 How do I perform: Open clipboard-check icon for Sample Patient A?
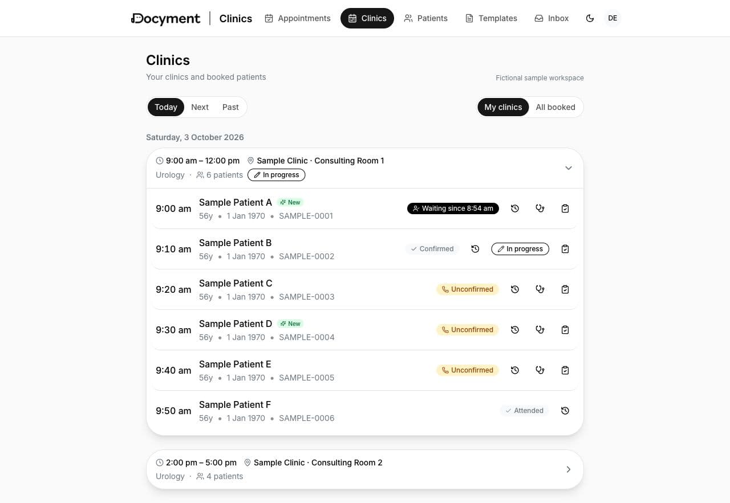(x=565, y=208)
